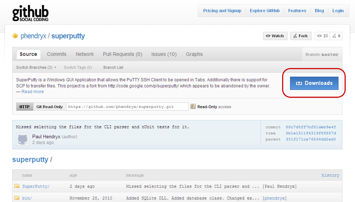Select the Source tab

tap(28, 54)
